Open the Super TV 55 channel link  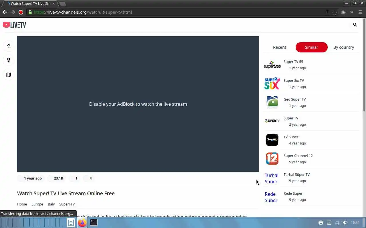pyautogui.click(x=293, y=62)
